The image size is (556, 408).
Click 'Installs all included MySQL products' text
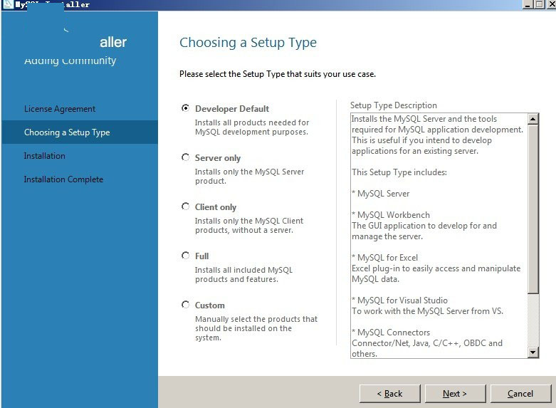(243, 274)
